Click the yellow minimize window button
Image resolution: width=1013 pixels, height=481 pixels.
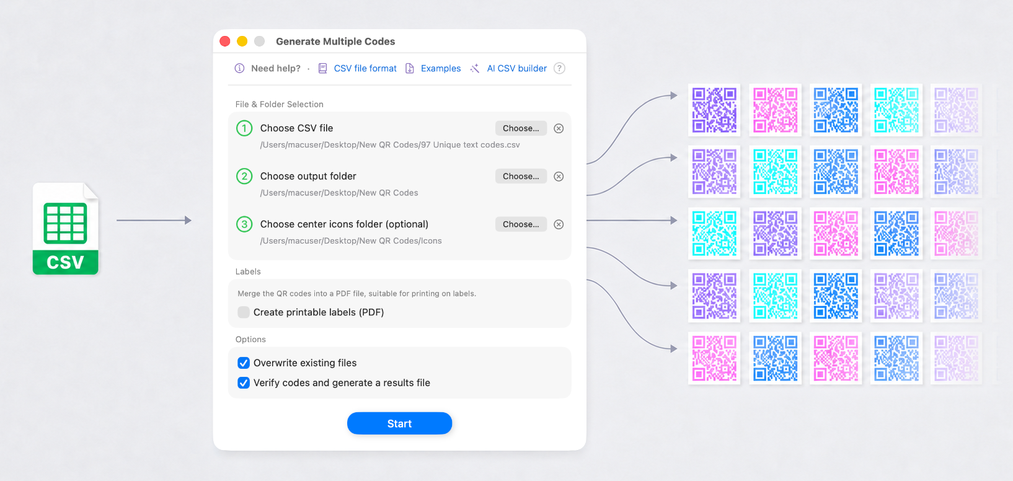242,41
